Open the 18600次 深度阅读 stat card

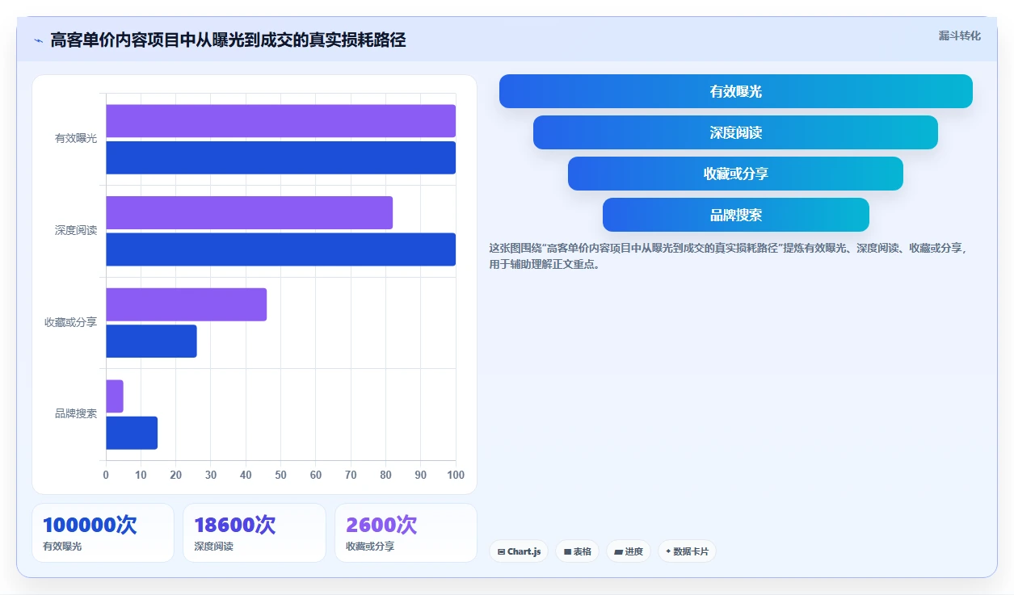pos(255,533)
